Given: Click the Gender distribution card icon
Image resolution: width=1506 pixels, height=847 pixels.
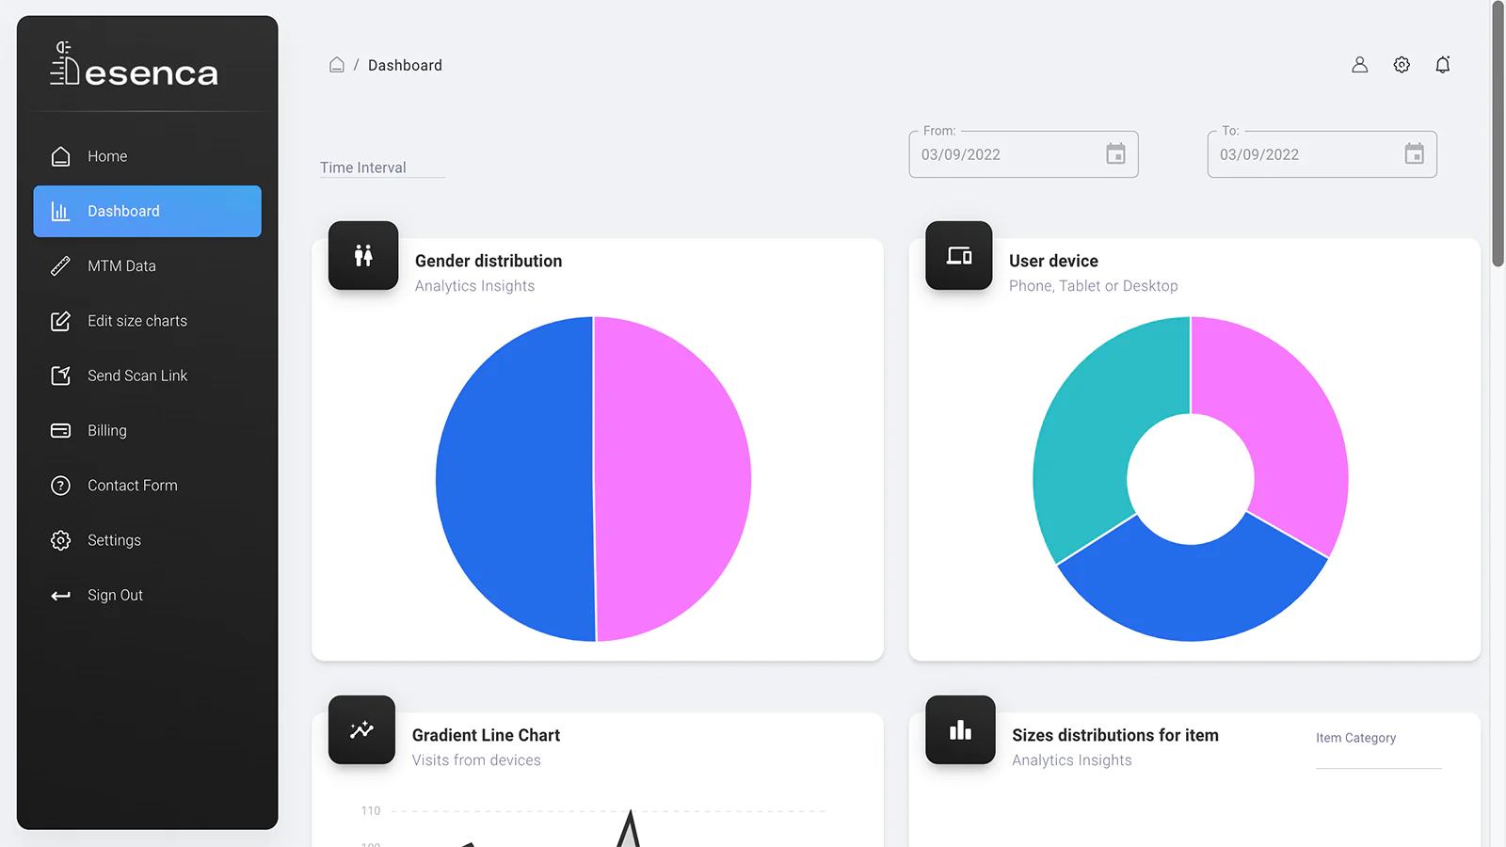Looking at the screenshot, I should point(363,255).
